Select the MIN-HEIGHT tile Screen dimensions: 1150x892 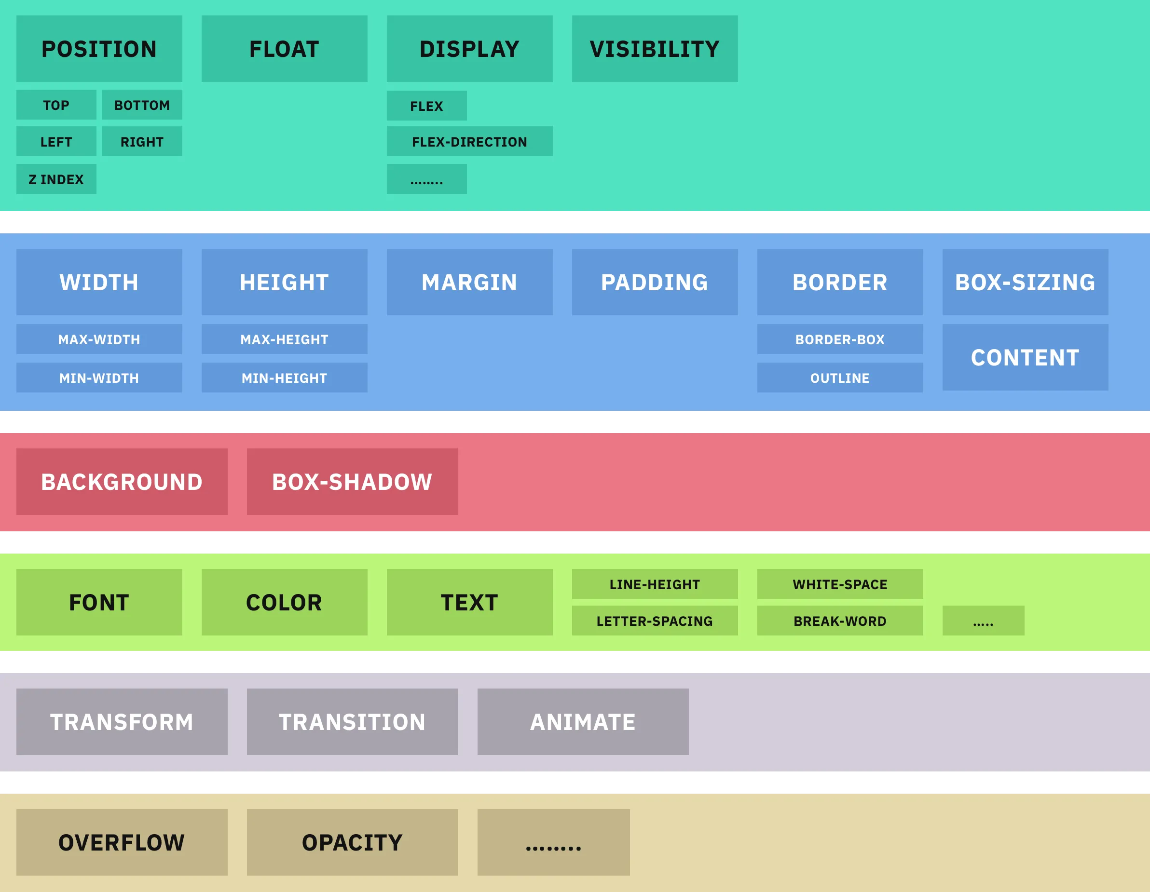284,378
